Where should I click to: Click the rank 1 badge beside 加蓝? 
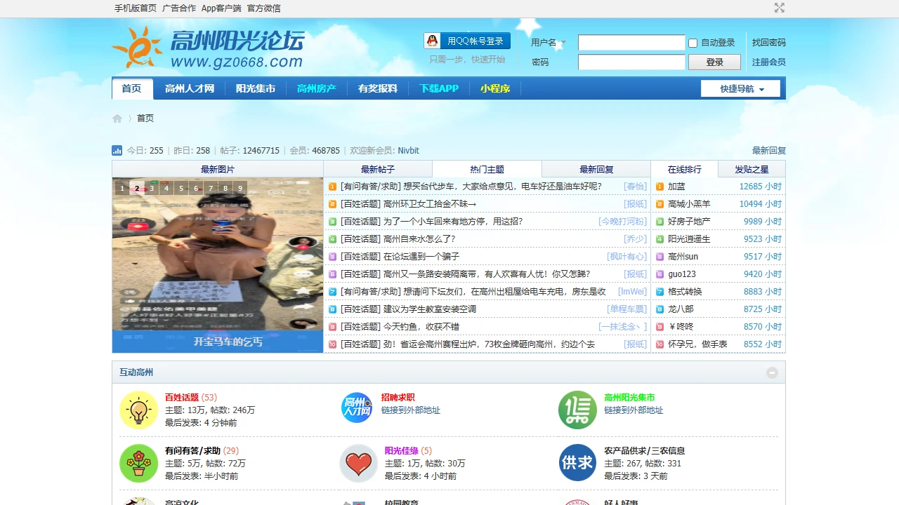[660, 187]
